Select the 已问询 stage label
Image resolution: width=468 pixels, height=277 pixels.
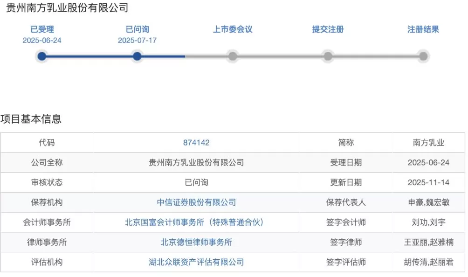click(x=137, y=29)
